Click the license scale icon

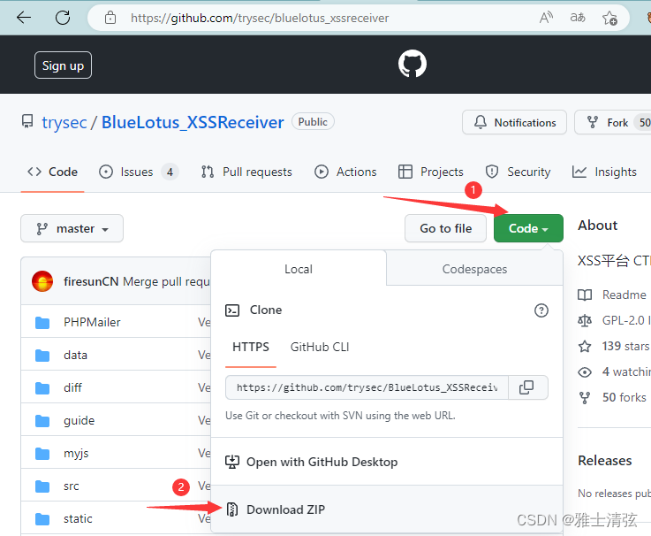pos(585,320)
